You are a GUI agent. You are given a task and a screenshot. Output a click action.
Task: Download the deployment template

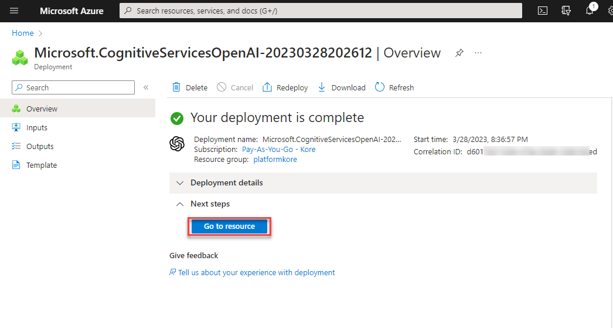(x=341, y=87)
